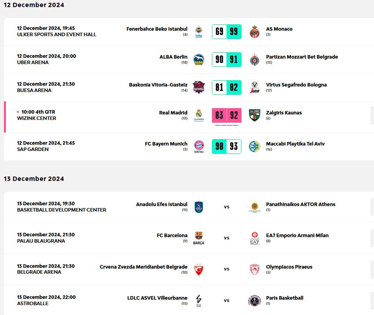Click the Fenerbahce Beko Istanbul team logo
The width and height of the screenshot is (374, 315).
[x=199, y=31]
